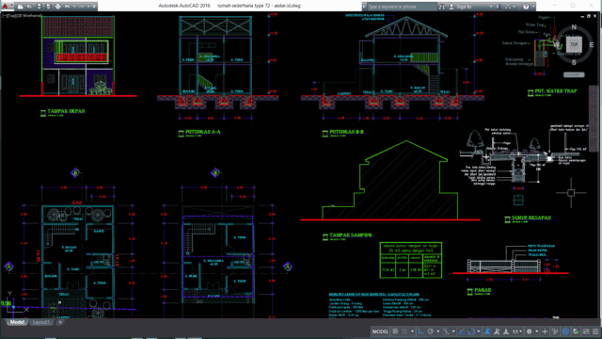
Task: Toggle the drawing Grid display
Action: pos(395,331)
